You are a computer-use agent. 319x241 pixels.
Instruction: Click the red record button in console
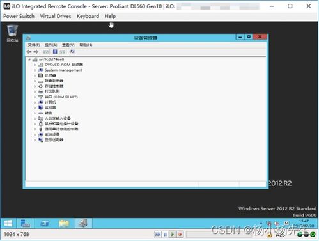tap(180, 235)
